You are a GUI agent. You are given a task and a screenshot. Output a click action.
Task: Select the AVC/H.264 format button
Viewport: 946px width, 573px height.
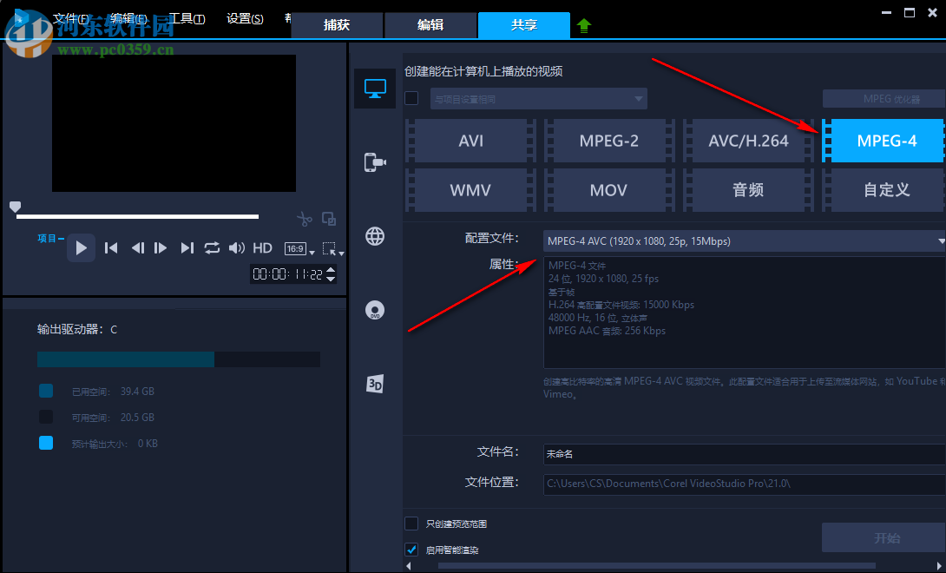click(x=748, y=140)
